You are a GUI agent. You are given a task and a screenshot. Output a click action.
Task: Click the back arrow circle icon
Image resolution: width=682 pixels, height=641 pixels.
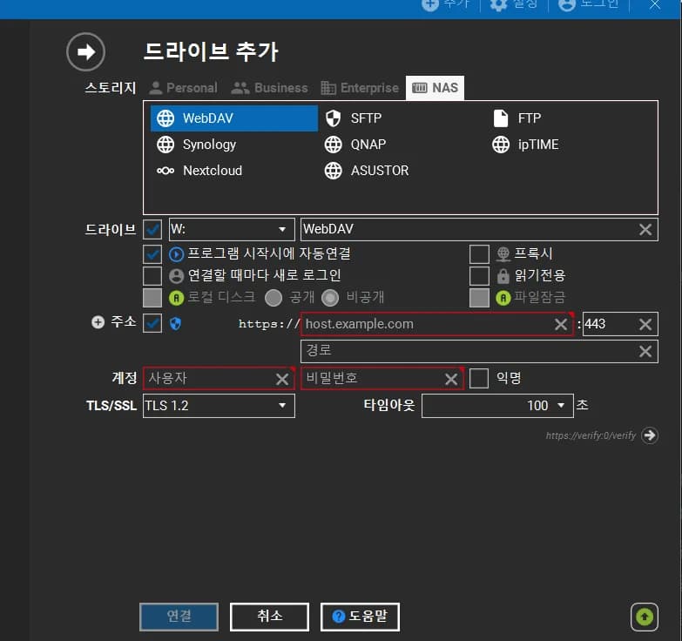tap(85, 51)
